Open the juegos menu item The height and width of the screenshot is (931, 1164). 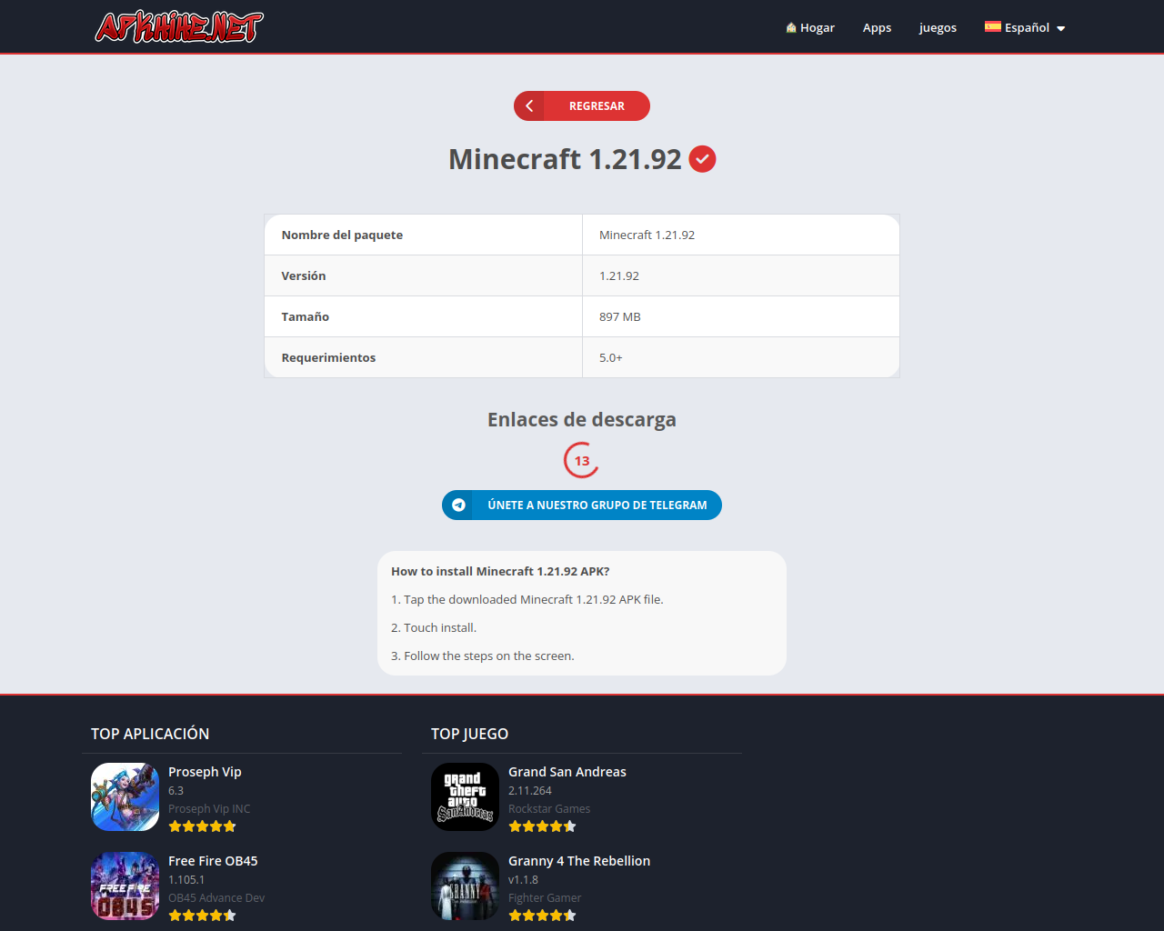point(938,27)
